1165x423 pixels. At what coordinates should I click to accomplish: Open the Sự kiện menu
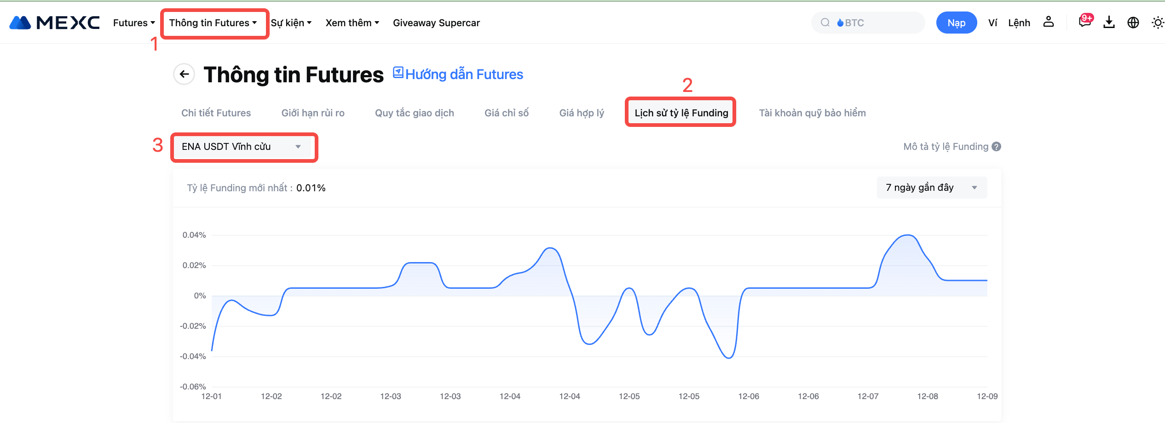(x=291, y=23)
